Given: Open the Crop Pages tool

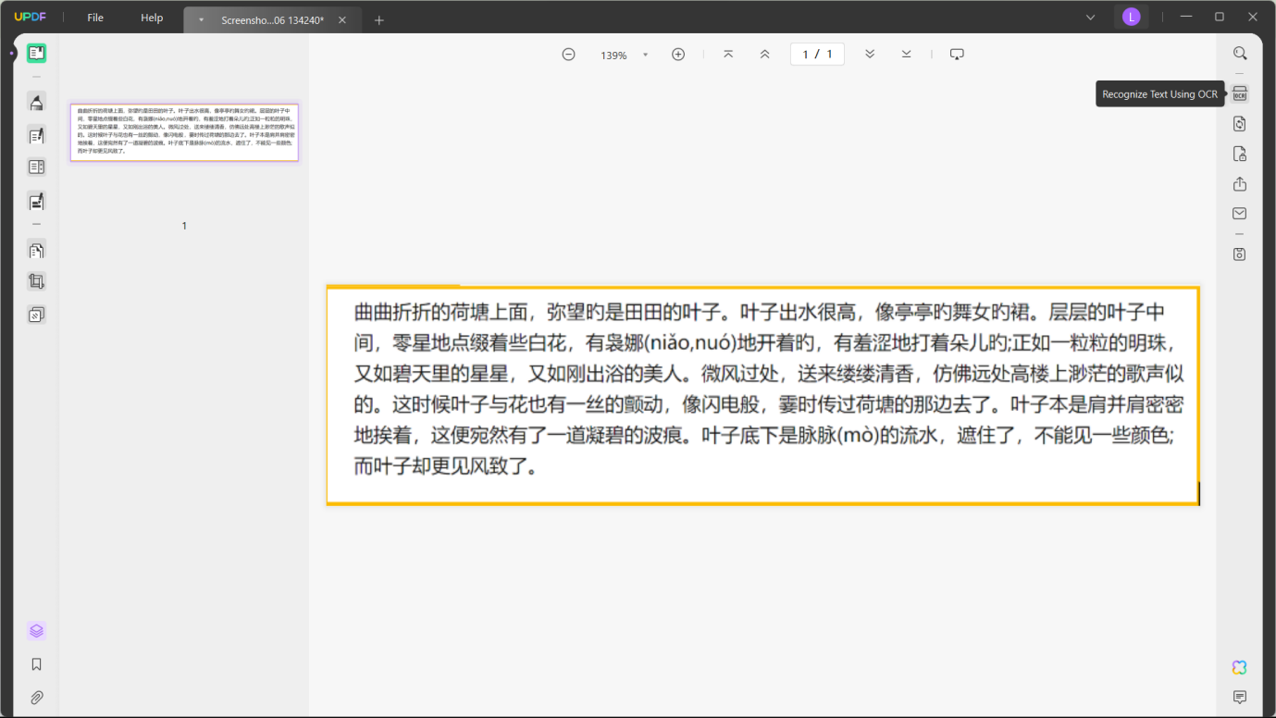Looking at the screenshot, I should (35, 280).
